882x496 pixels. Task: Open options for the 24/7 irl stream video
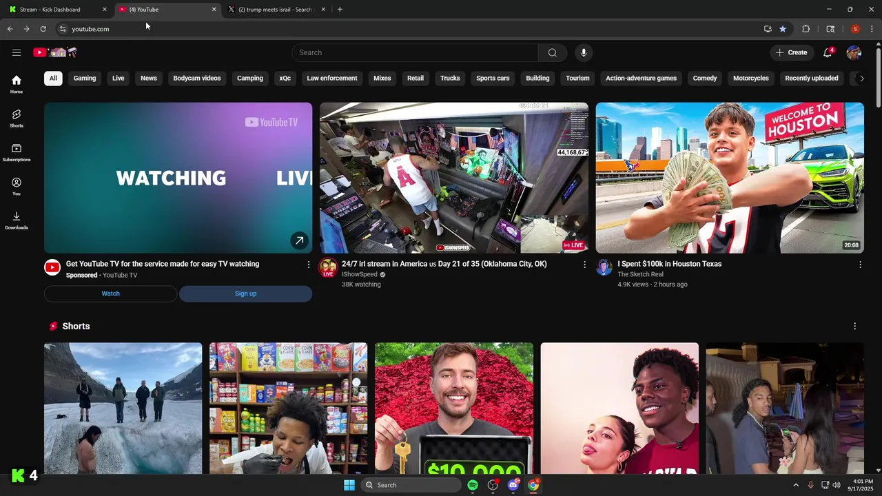pyautogui.click(x=584, y=265)
